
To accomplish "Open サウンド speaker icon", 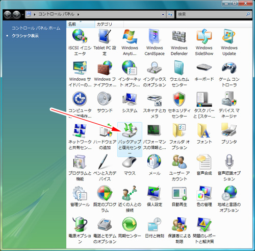I will (105, 99).
